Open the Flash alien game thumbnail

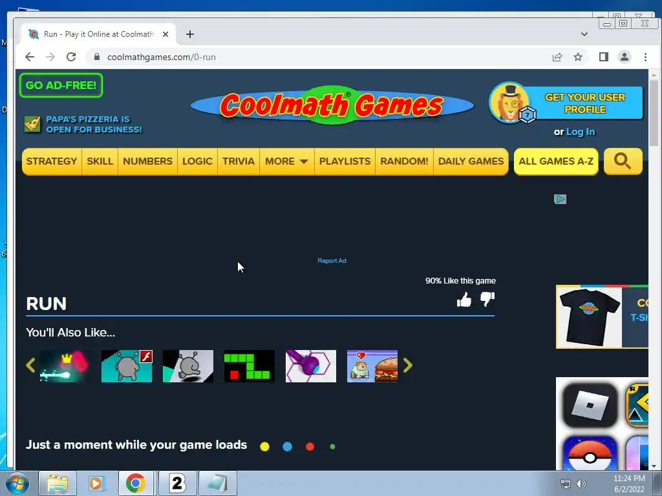pos(127,366)
